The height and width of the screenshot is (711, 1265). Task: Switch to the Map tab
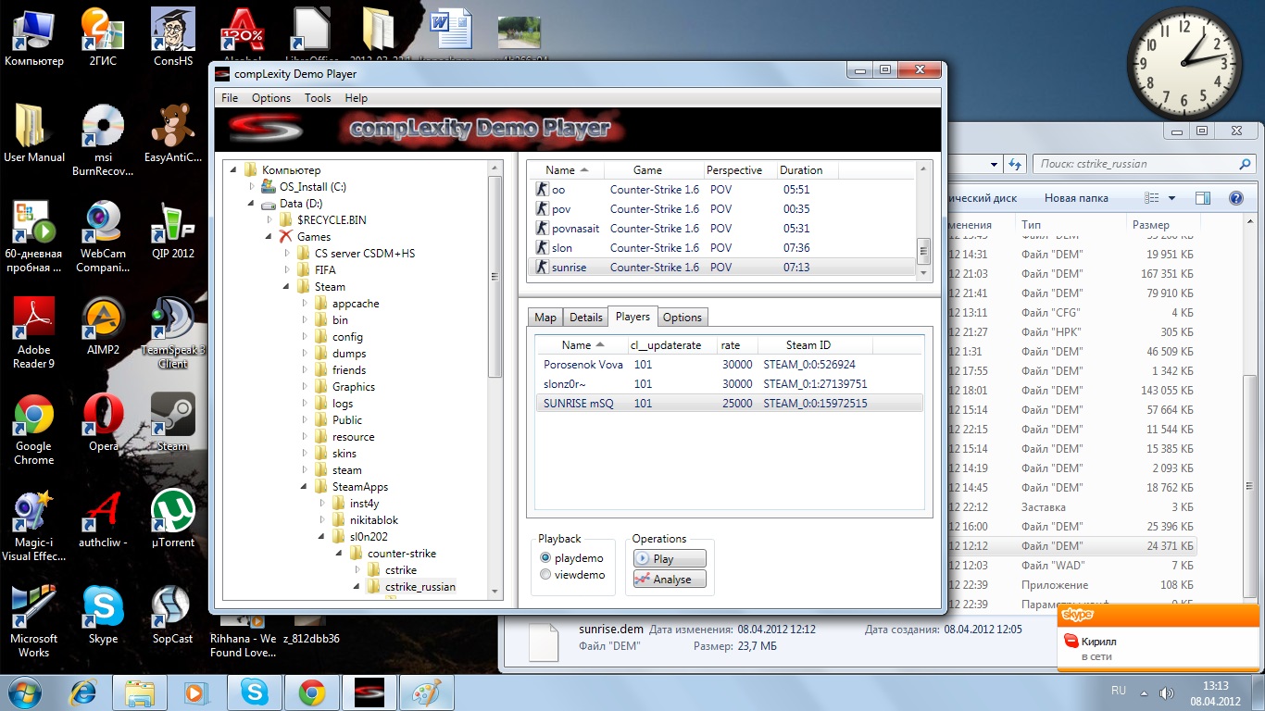coord(545,318)
